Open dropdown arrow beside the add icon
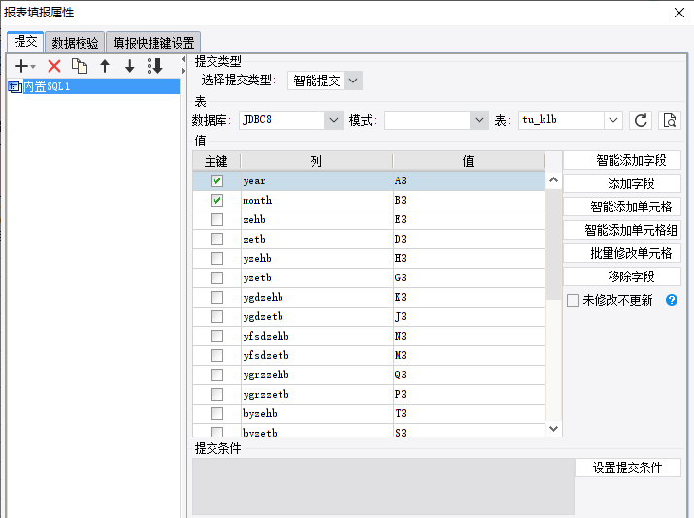Viewport: 694px width, 518px height. tap(33, 67)
